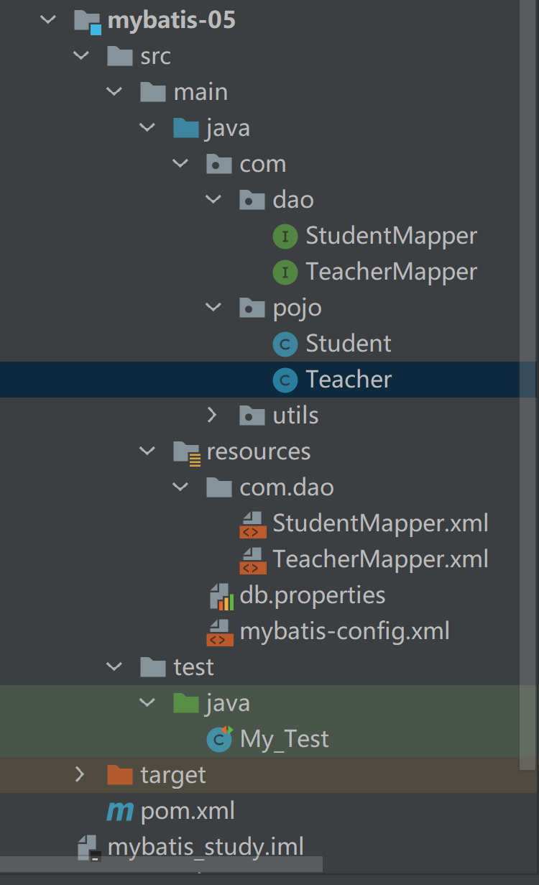Click the Maven pom.xml icon
The height and width of the screenshot is (885, 539).
pyautogui.click(x=119, y=811)
